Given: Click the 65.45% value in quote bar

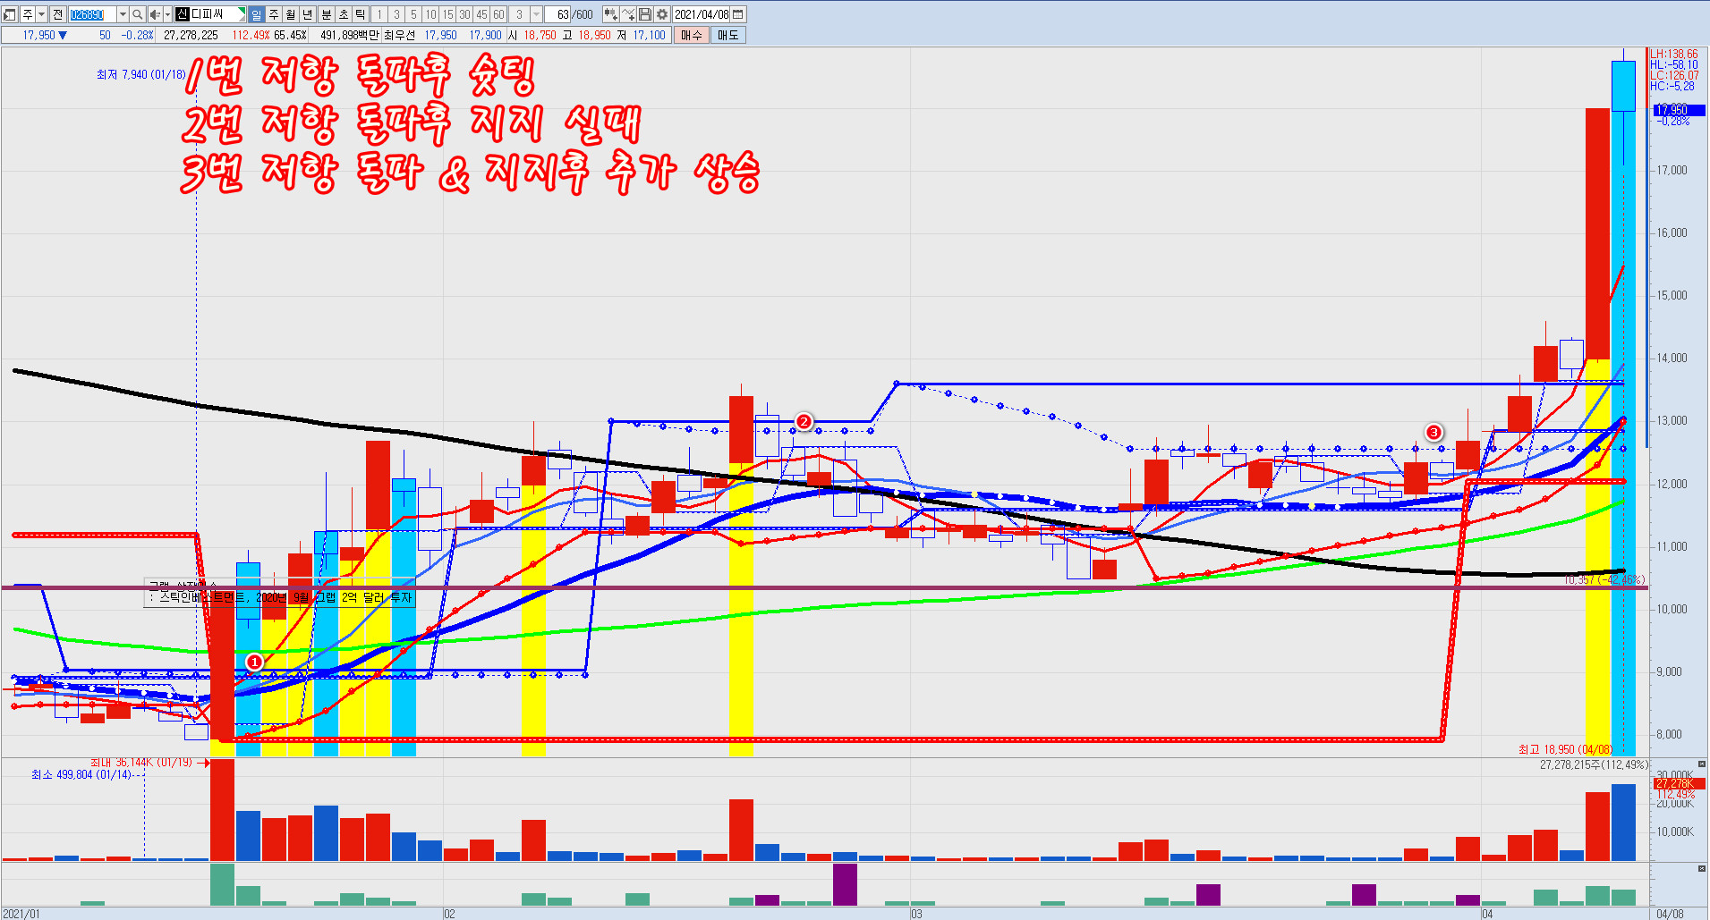Looking at the screenshot, I should point(290,35).
